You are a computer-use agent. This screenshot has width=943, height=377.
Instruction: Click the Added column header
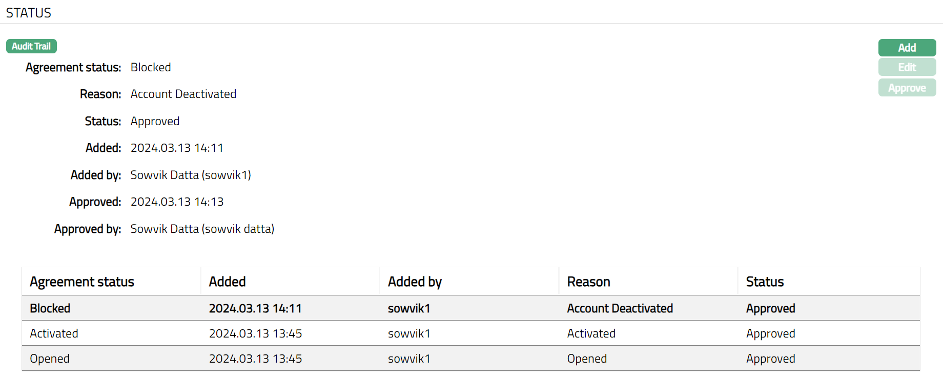click(227, 282)
